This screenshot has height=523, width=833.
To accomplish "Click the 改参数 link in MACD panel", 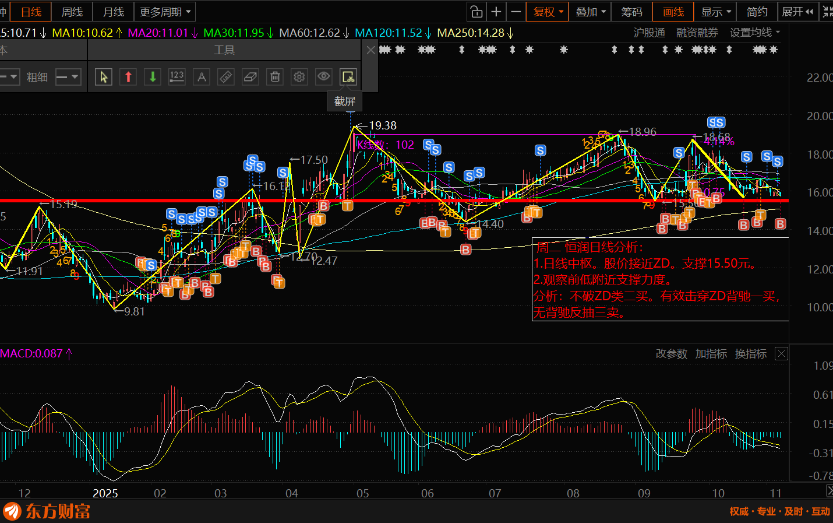I will click(x=671, y=354).
